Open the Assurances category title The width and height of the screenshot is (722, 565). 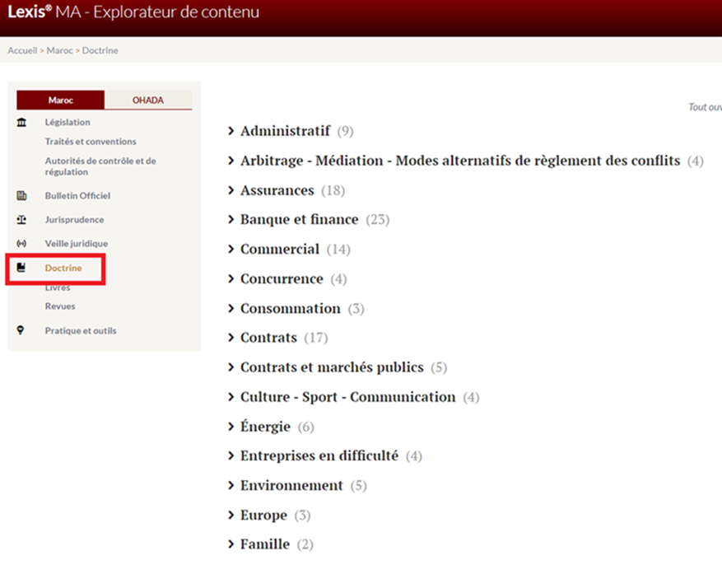[277, 190]
